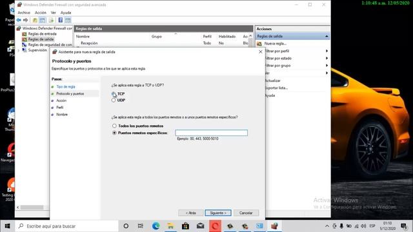Open Cortana circle on the taskbar
413x232 pixels.
coord(126,226)
